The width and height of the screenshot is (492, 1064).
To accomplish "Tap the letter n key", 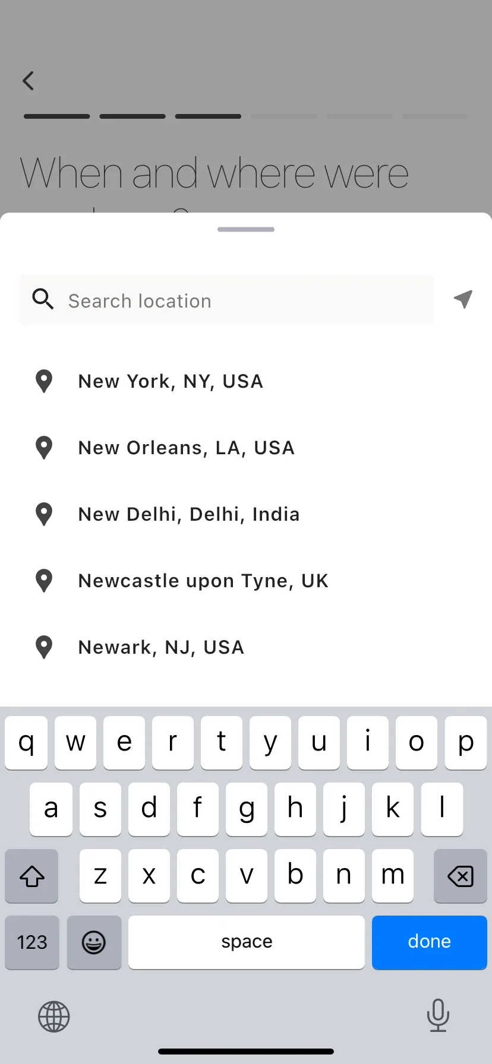I will [x=344, y=876].
